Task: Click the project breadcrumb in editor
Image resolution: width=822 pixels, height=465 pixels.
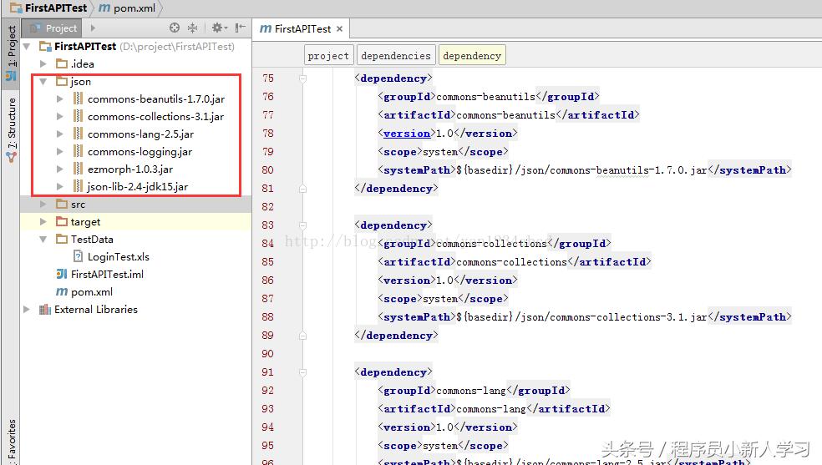Action: click(328, 56)
